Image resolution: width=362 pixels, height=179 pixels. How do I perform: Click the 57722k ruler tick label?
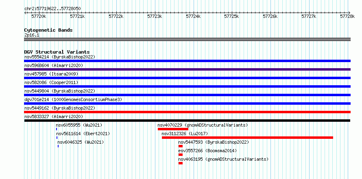116,16
